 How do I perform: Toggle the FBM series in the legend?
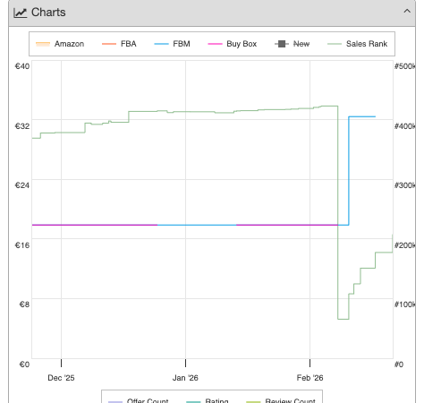click(172, 44)
